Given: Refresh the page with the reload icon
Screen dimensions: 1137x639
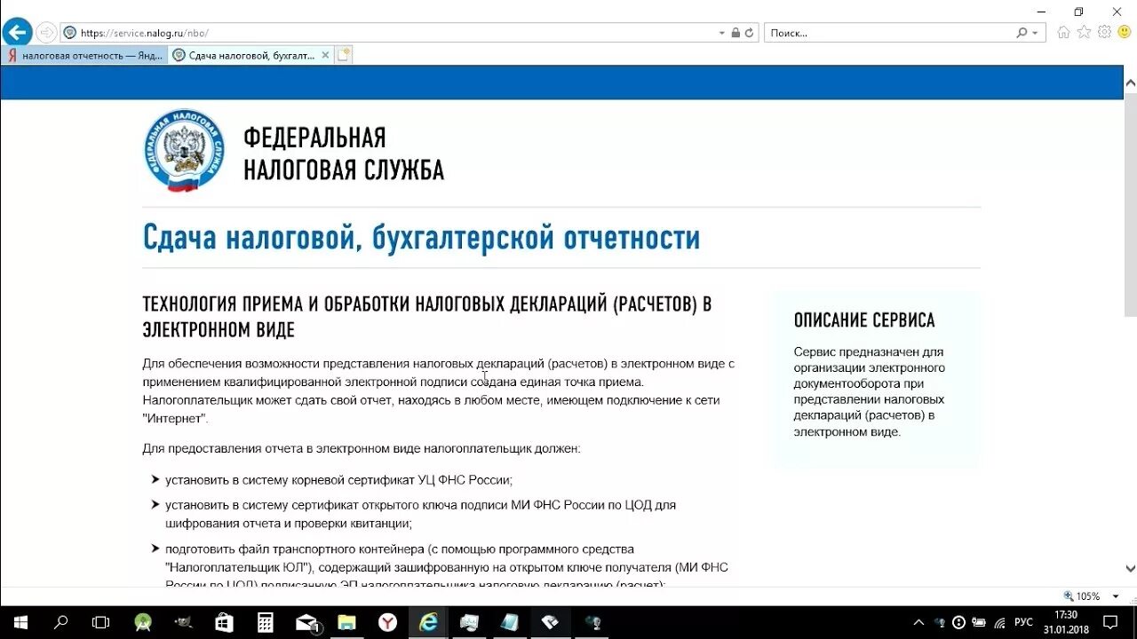Looking at the screenshot, I should pyautogui.click(x=750, y=33).
